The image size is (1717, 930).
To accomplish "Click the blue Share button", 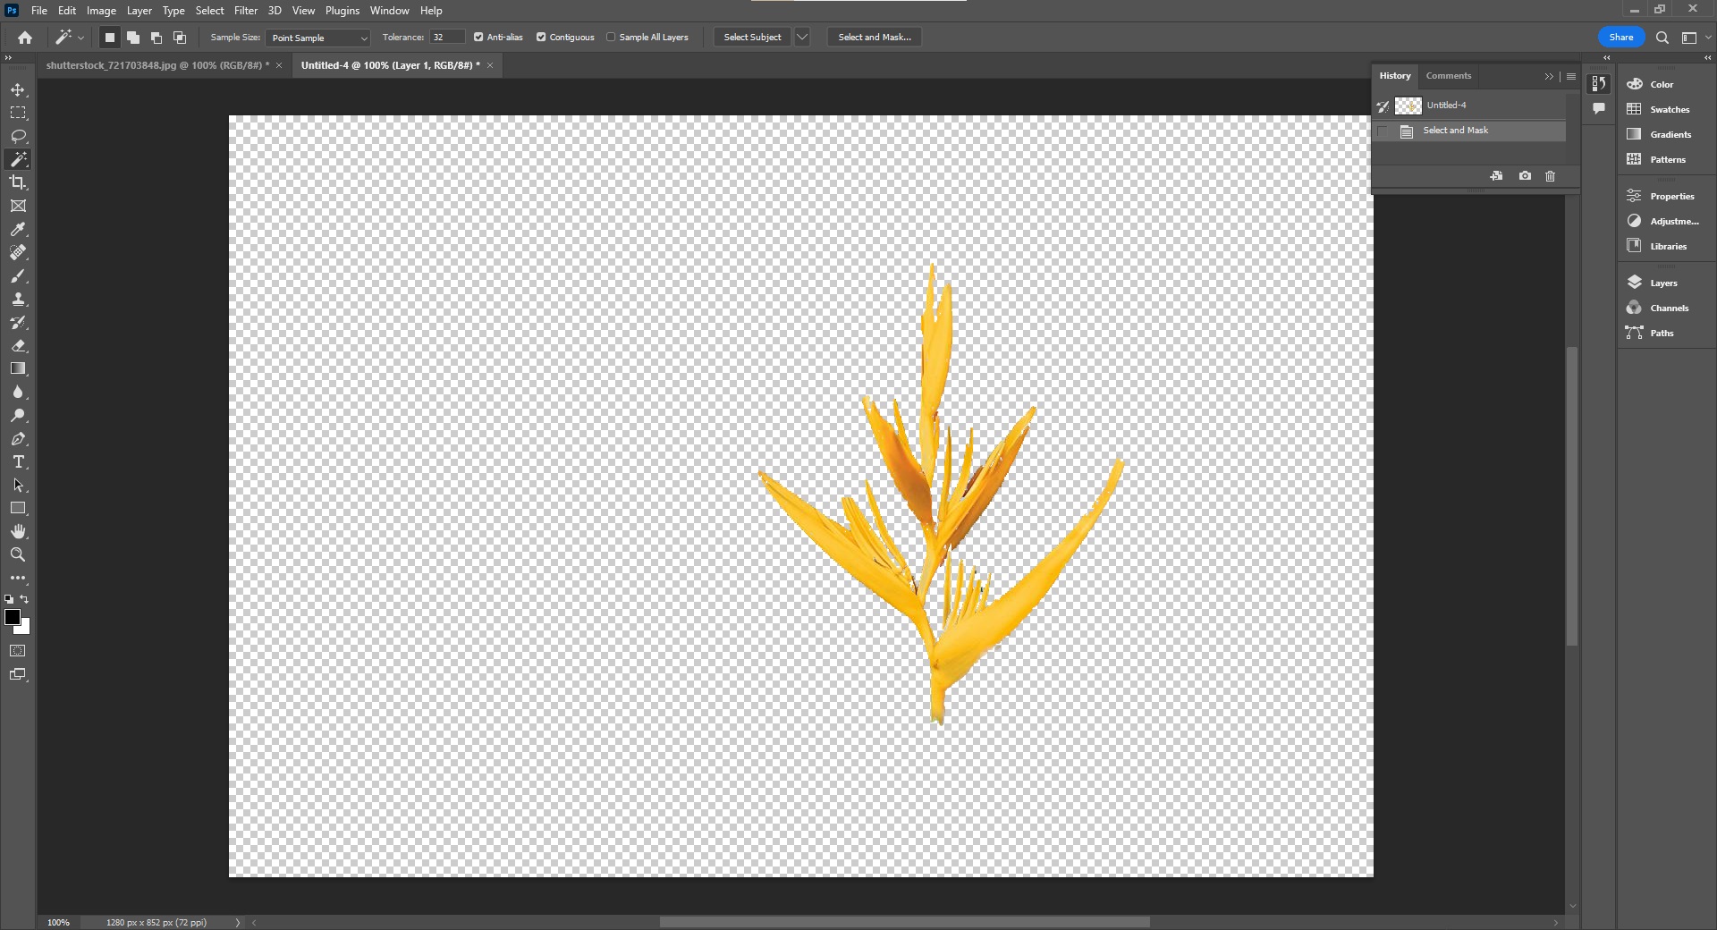I will click(1620, 38).
